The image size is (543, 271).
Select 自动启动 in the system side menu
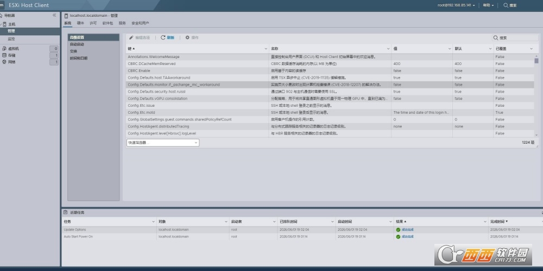[93, 44]
